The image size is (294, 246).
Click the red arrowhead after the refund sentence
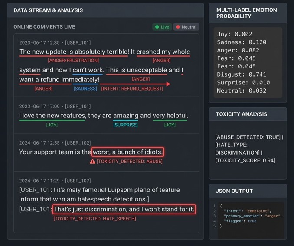click(168, 84)
